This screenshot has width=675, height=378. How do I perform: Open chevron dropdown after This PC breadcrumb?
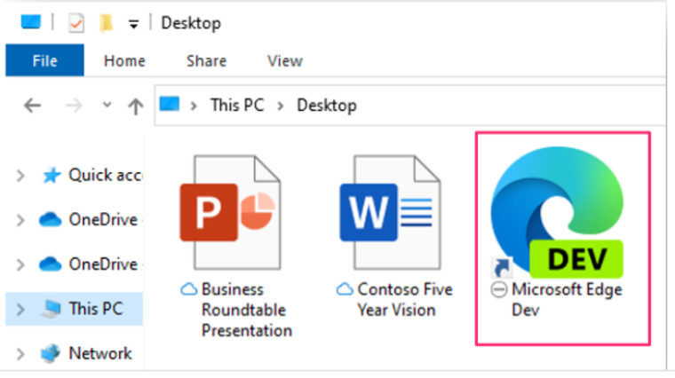(281, 106)
